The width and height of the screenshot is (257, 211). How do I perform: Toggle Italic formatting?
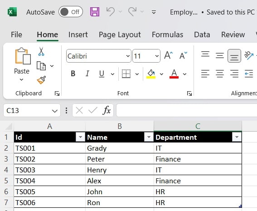tap(87, 74)
